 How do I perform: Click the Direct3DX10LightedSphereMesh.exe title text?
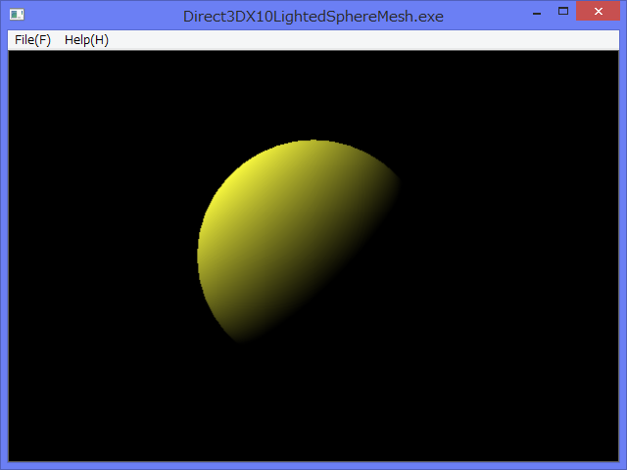click(x=313, y=17)
